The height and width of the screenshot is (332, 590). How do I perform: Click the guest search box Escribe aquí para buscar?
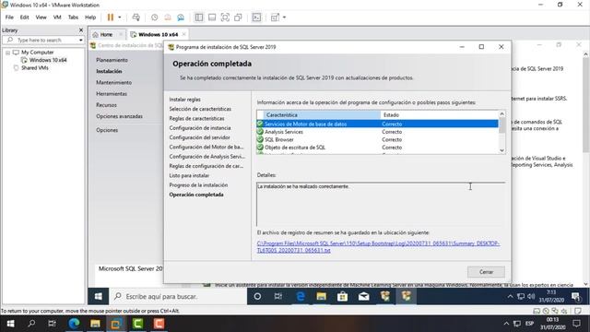point(178,296)
